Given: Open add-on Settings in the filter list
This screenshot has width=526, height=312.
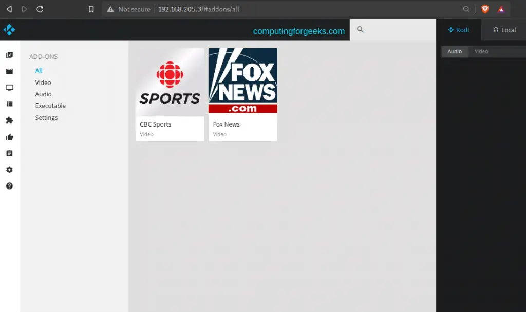Looking at the screenshot, I should pos(46,118).
